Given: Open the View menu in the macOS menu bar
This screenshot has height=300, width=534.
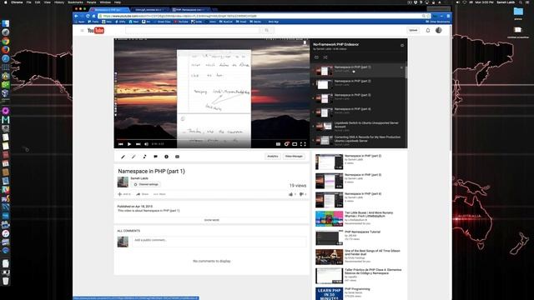Looking at the screenshot, I should click(48, 2).
